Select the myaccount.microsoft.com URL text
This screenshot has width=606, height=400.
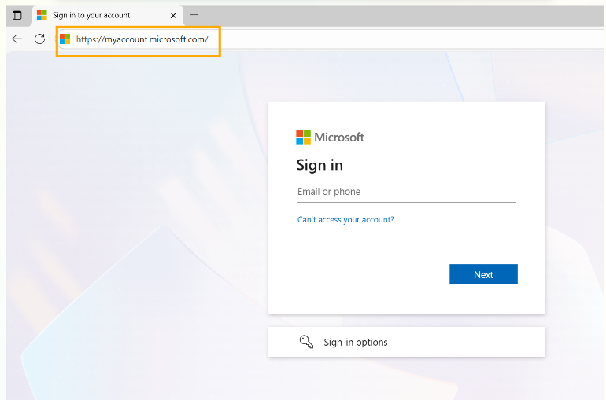point(142,39)
